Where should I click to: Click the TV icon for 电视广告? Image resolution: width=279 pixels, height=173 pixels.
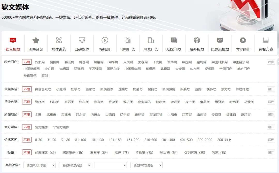pyautogui.click(x=128, y=40)
